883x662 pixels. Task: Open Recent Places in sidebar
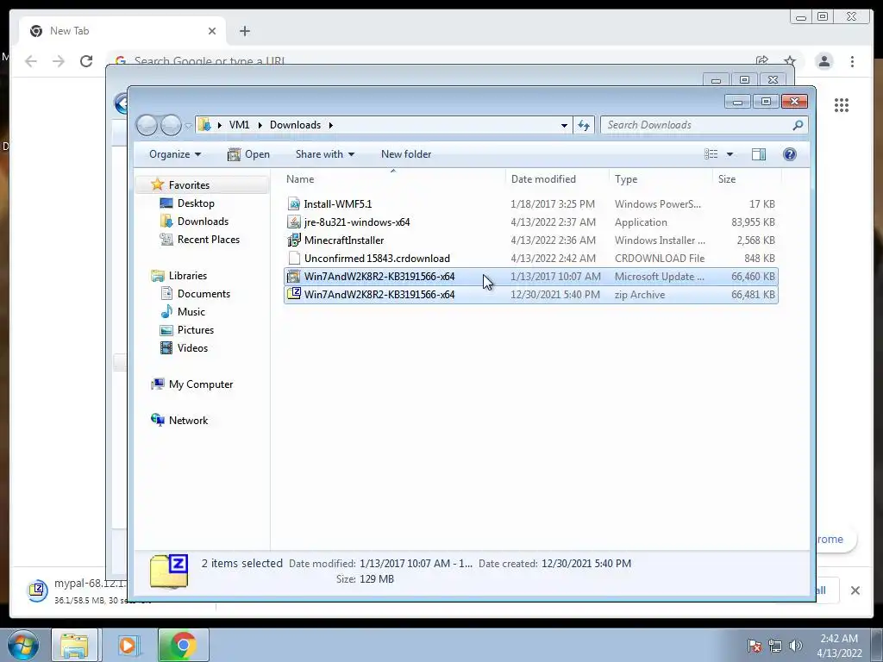pyautogui.click(x=209, y=240)
